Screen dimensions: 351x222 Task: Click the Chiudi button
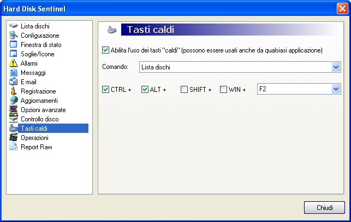324,207
